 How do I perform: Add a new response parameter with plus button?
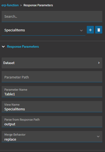tap(90, 30)
